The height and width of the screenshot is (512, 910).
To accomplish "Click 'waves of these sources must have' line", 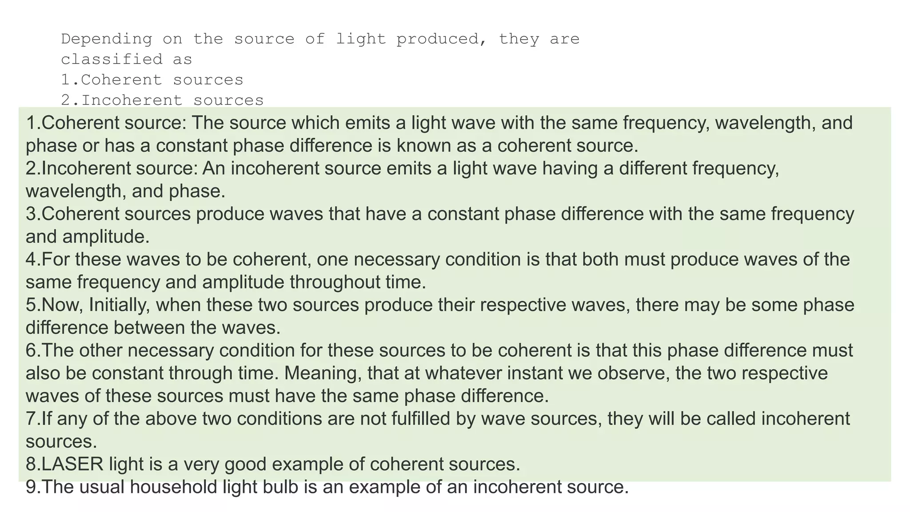I will [287, 396].
